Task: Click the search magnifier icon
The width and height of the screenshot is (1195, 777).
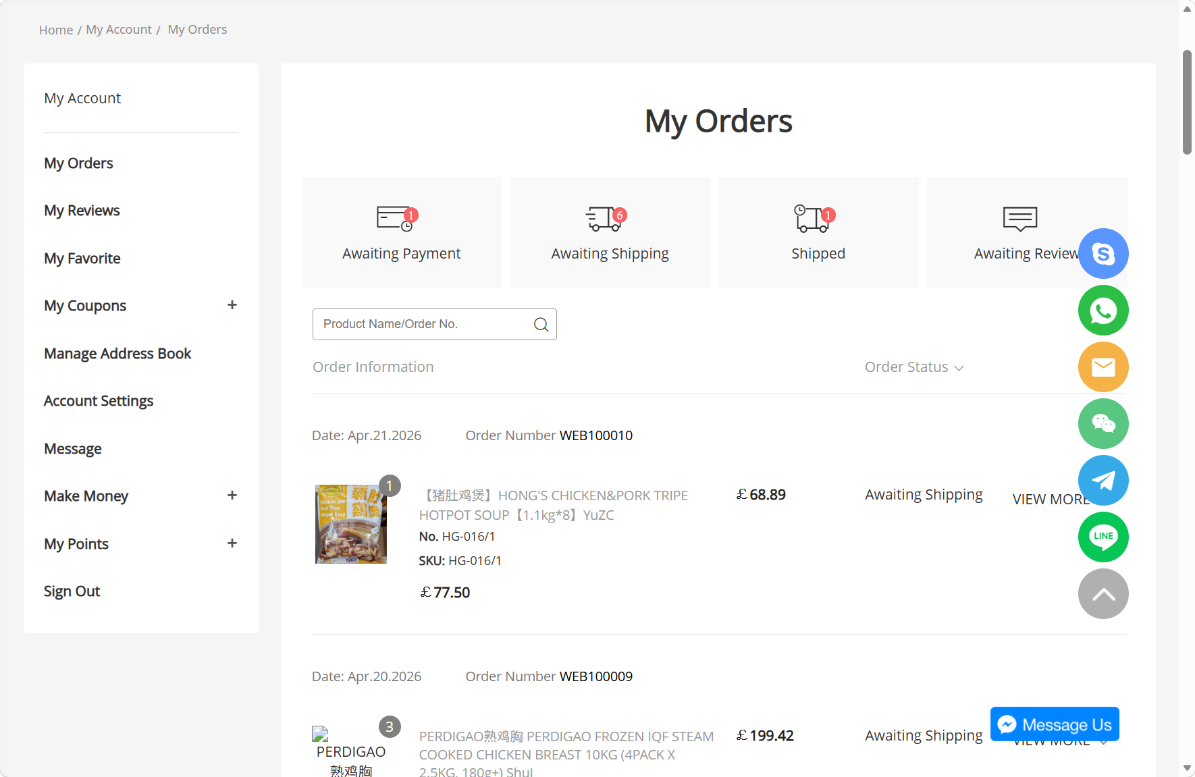Action: pos(541,325)
